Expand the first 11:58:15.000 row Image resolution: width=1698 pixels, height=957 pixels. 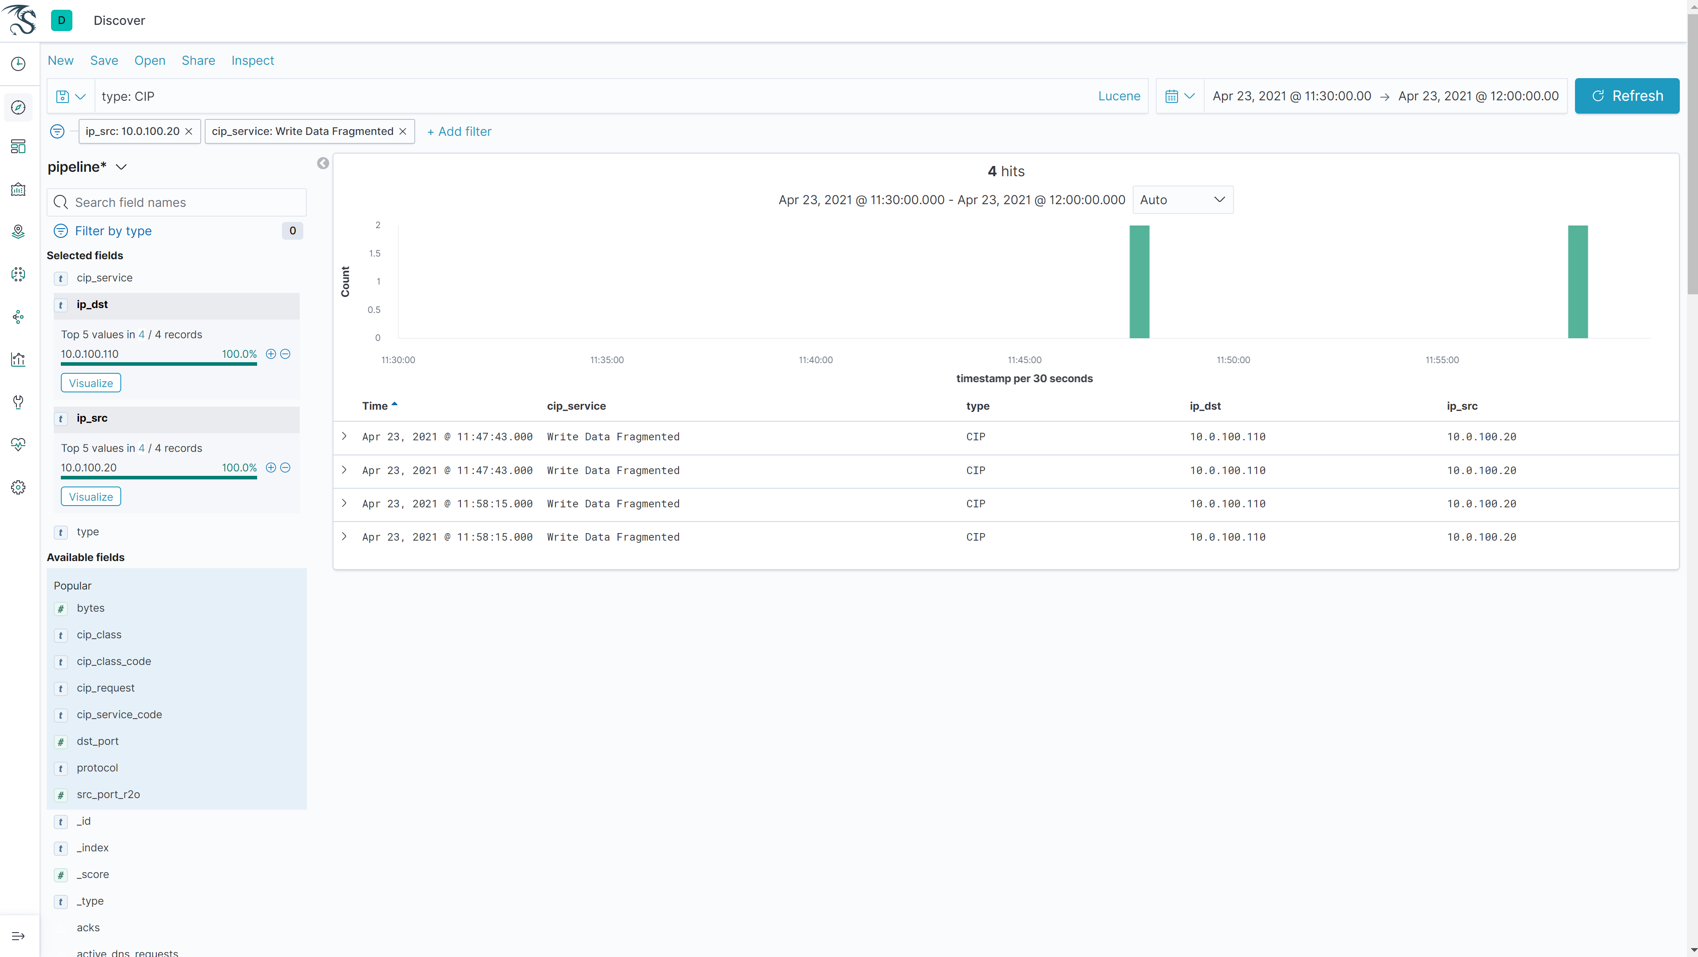(x=344, y=503)
